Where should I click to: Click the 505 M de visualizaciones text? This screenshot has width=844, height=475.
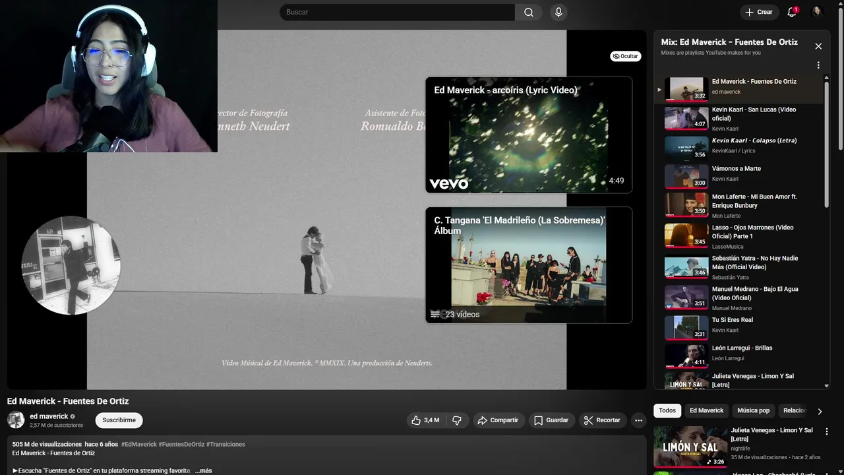click(x=47, y=444)
